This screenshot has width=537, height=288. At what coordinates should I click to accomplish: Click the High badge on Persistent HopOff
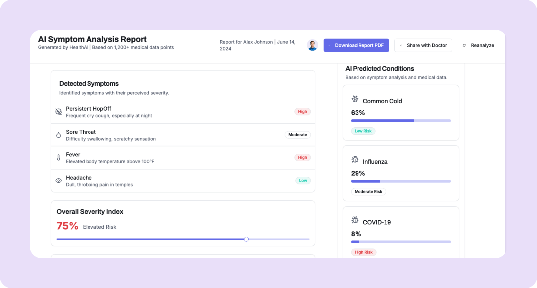(x=302, y=112)
